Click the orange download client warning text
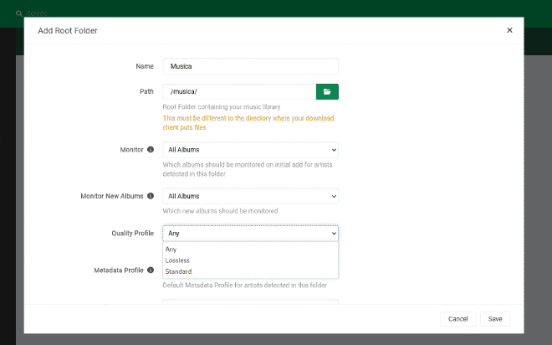This screenshot has height=345, width=552. 248,122
